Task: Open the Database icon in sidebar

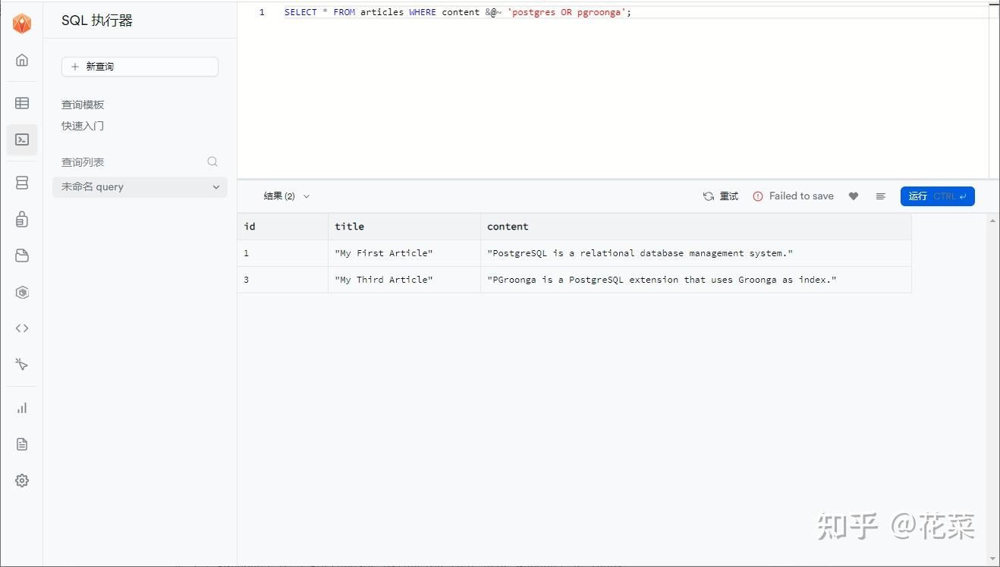Action: [x=22, y=183]
